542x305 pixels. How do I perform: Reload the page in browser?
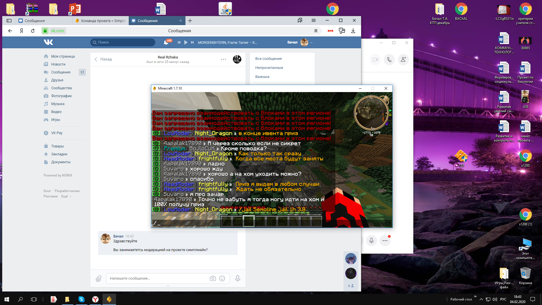click(33, 31)
